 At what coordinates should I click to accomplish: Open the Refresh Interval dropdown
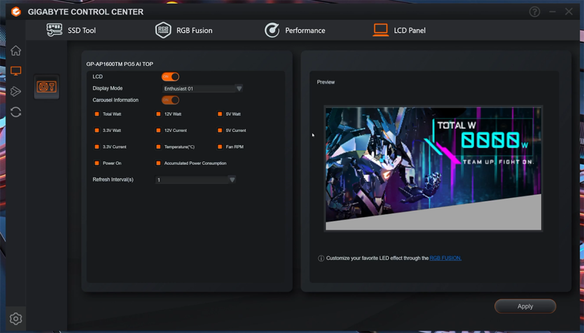click(x=195, y=180)
